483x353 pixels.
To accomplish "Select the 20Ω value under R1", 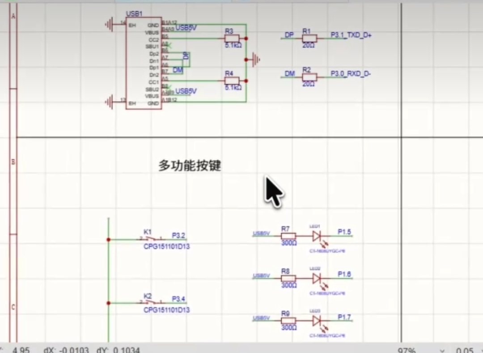I will coord(308,45).
